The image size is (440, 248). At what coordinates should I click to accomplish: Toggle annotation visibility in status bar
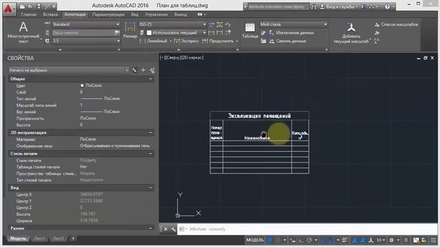pos(355,240)
